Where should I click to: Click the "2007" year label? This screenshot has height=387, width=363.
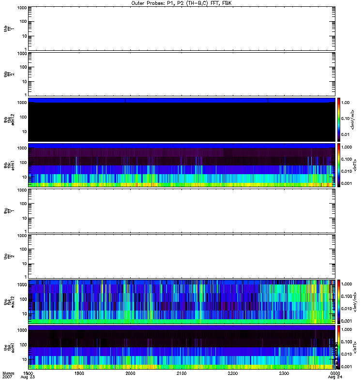[x=7, y=377]
